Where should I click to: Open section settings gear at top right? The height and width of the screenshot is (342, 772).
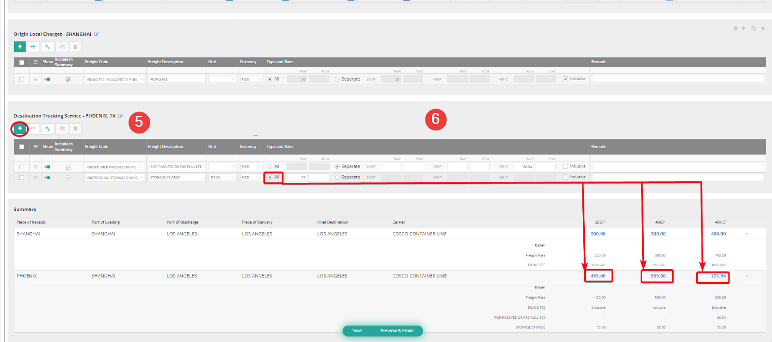click(x=735, y=28)
